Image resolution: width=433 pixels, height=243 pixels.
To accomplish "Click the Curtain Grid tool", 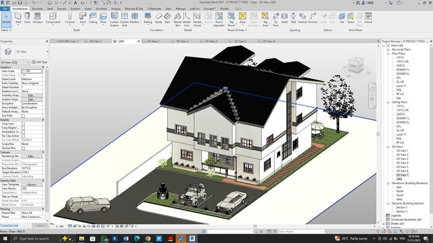I will point(124,20).
